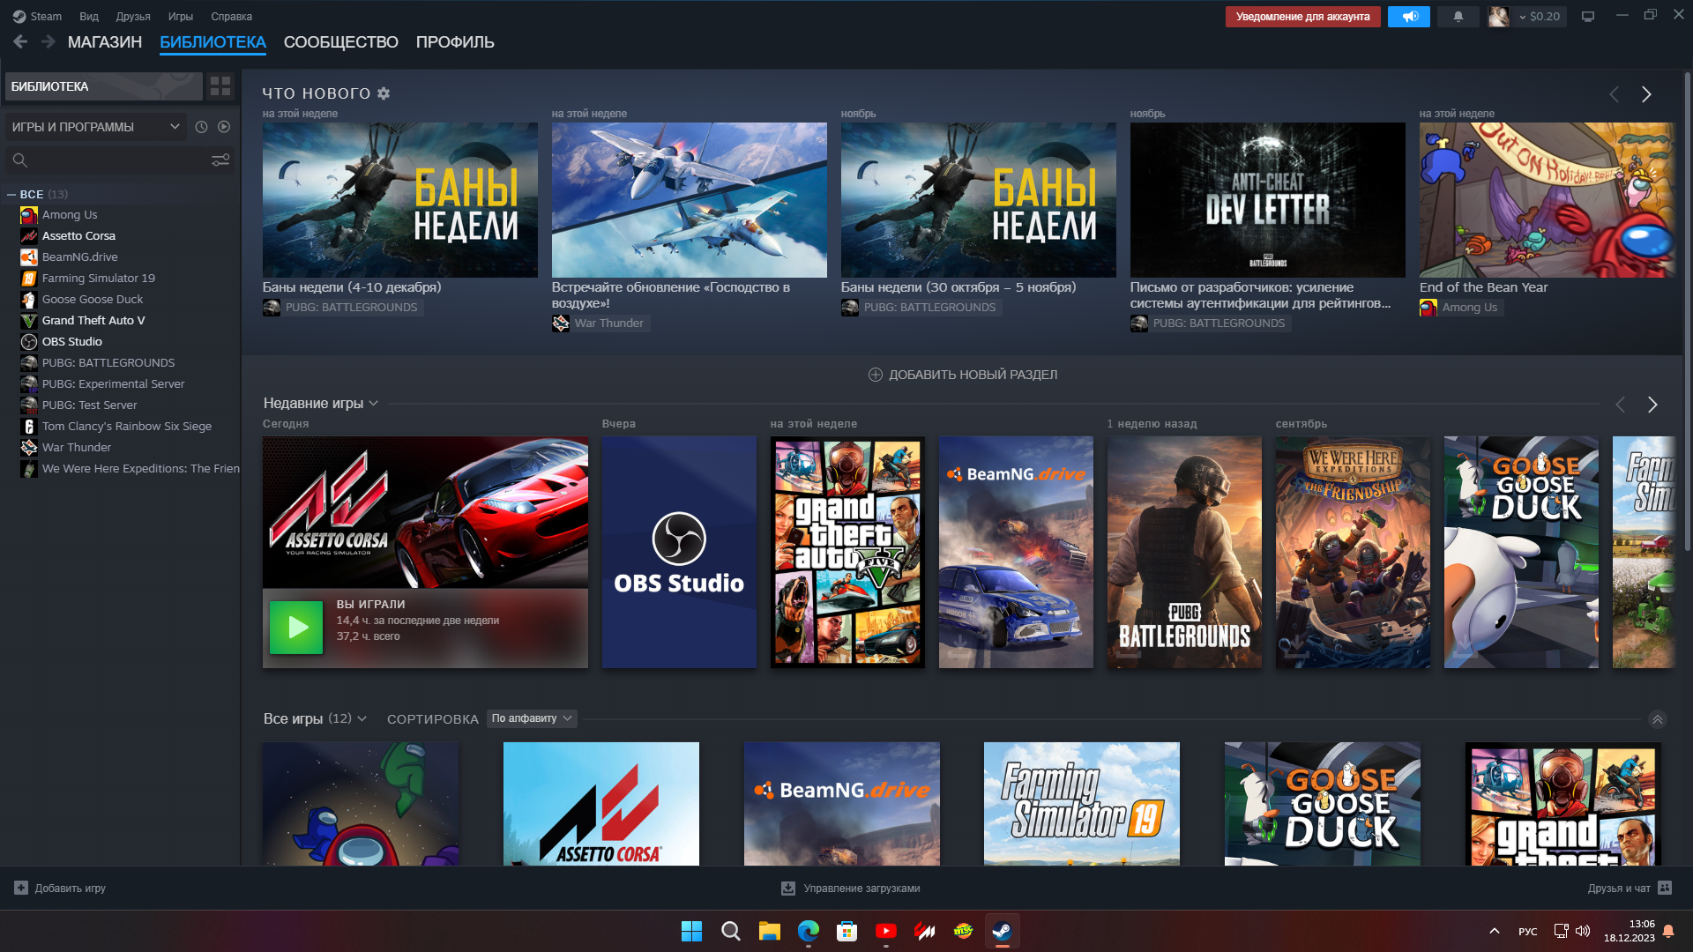Open Друзья и чат panel

pyautogui.click(x=1630, y=889)
